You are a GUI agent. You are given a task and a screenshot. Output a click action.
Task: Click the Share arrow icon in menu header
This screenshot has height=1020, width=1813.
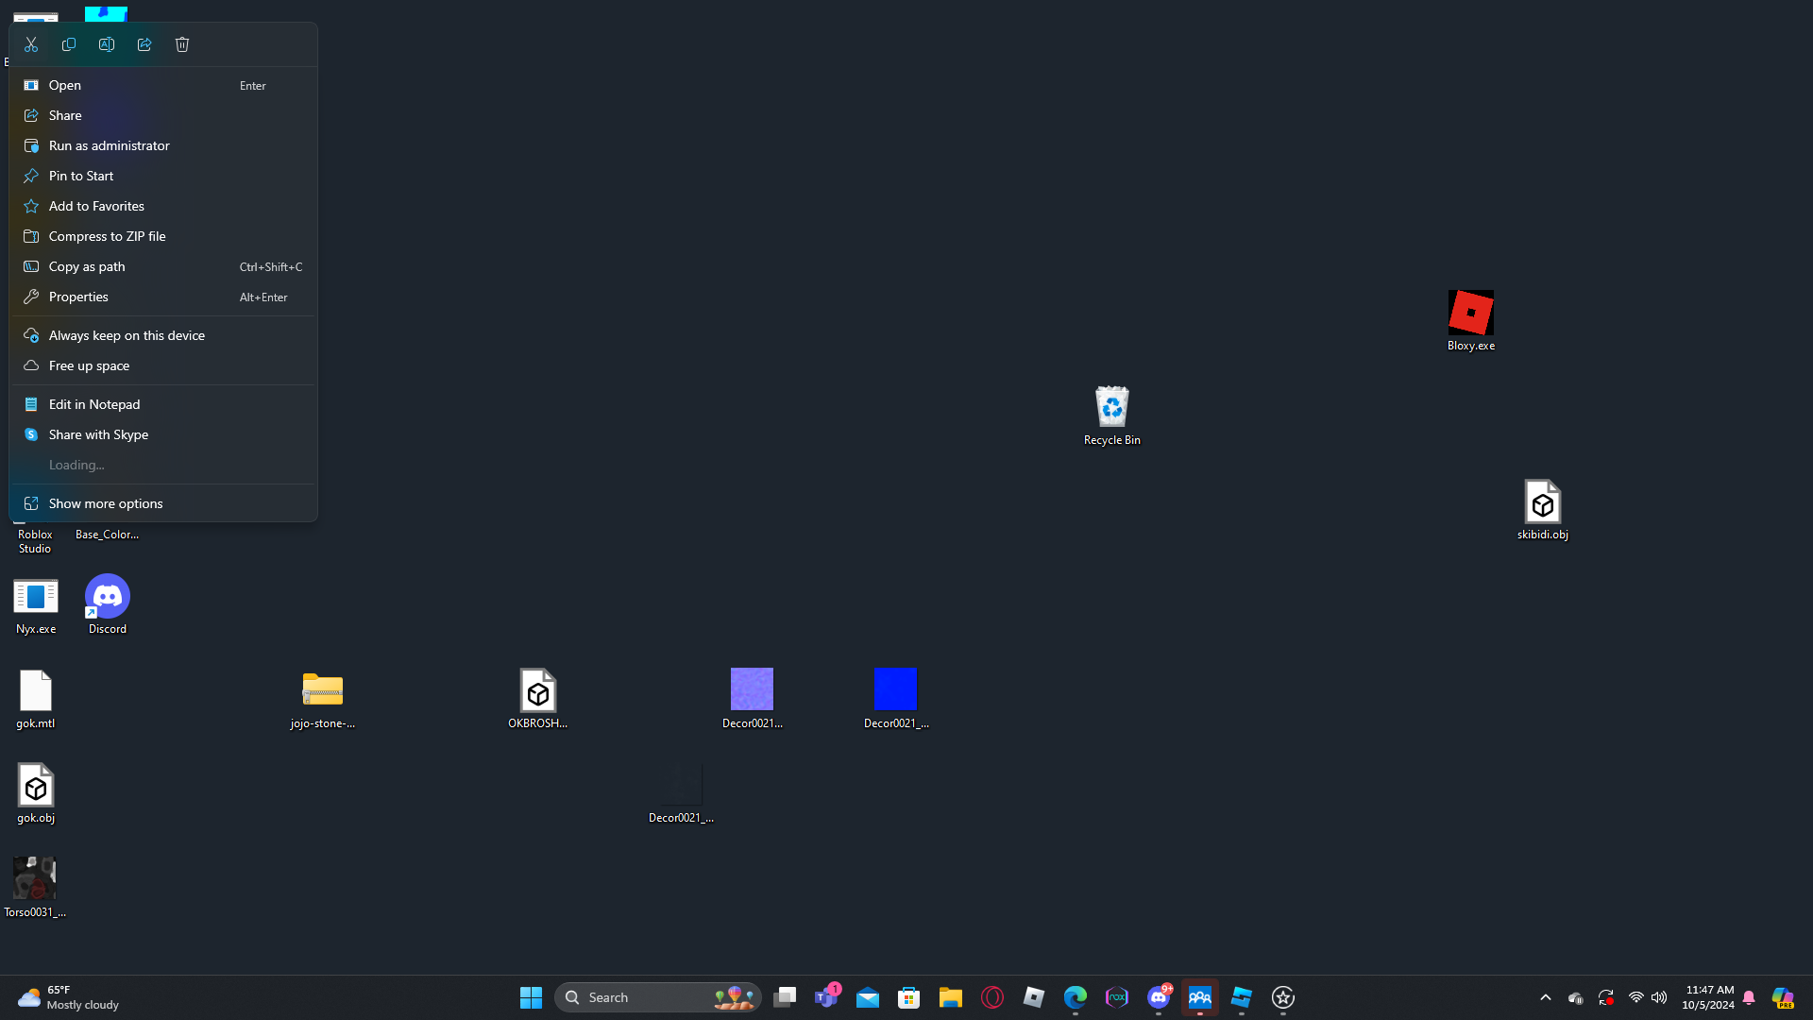pos(144,44)
